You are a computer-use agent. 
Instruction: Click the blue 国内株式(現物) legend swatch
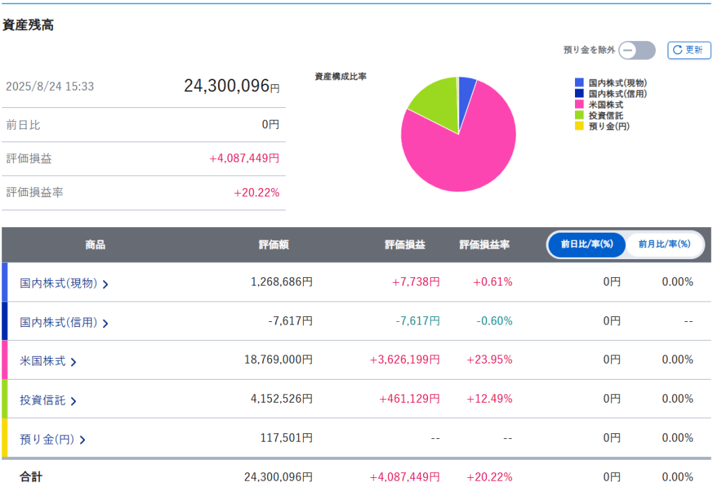pos(579,82)
